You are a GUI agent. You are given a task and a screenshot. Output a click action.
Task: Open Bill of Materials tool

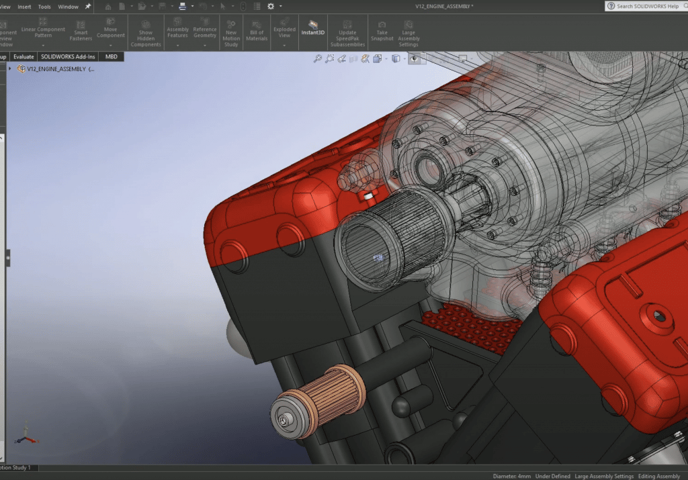(257, 32)
